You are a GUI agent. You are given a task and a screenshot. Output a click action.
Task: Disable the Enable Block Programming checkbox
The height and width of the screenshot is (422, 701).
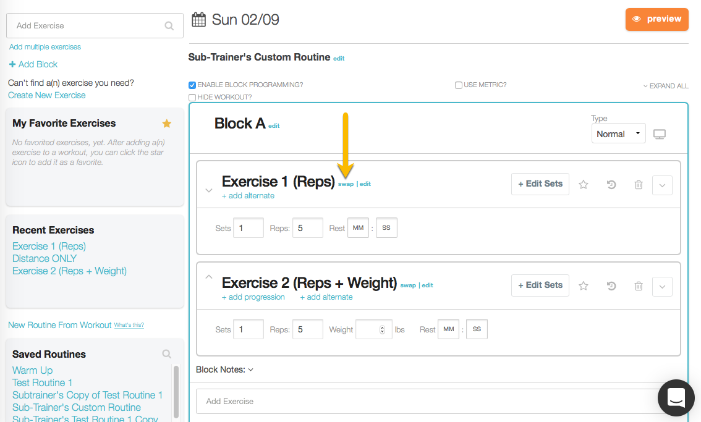(192, 85)
